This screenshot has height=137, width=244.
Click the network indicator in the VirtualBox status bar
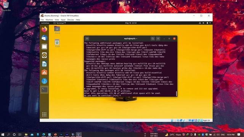(x=181, y=120)
